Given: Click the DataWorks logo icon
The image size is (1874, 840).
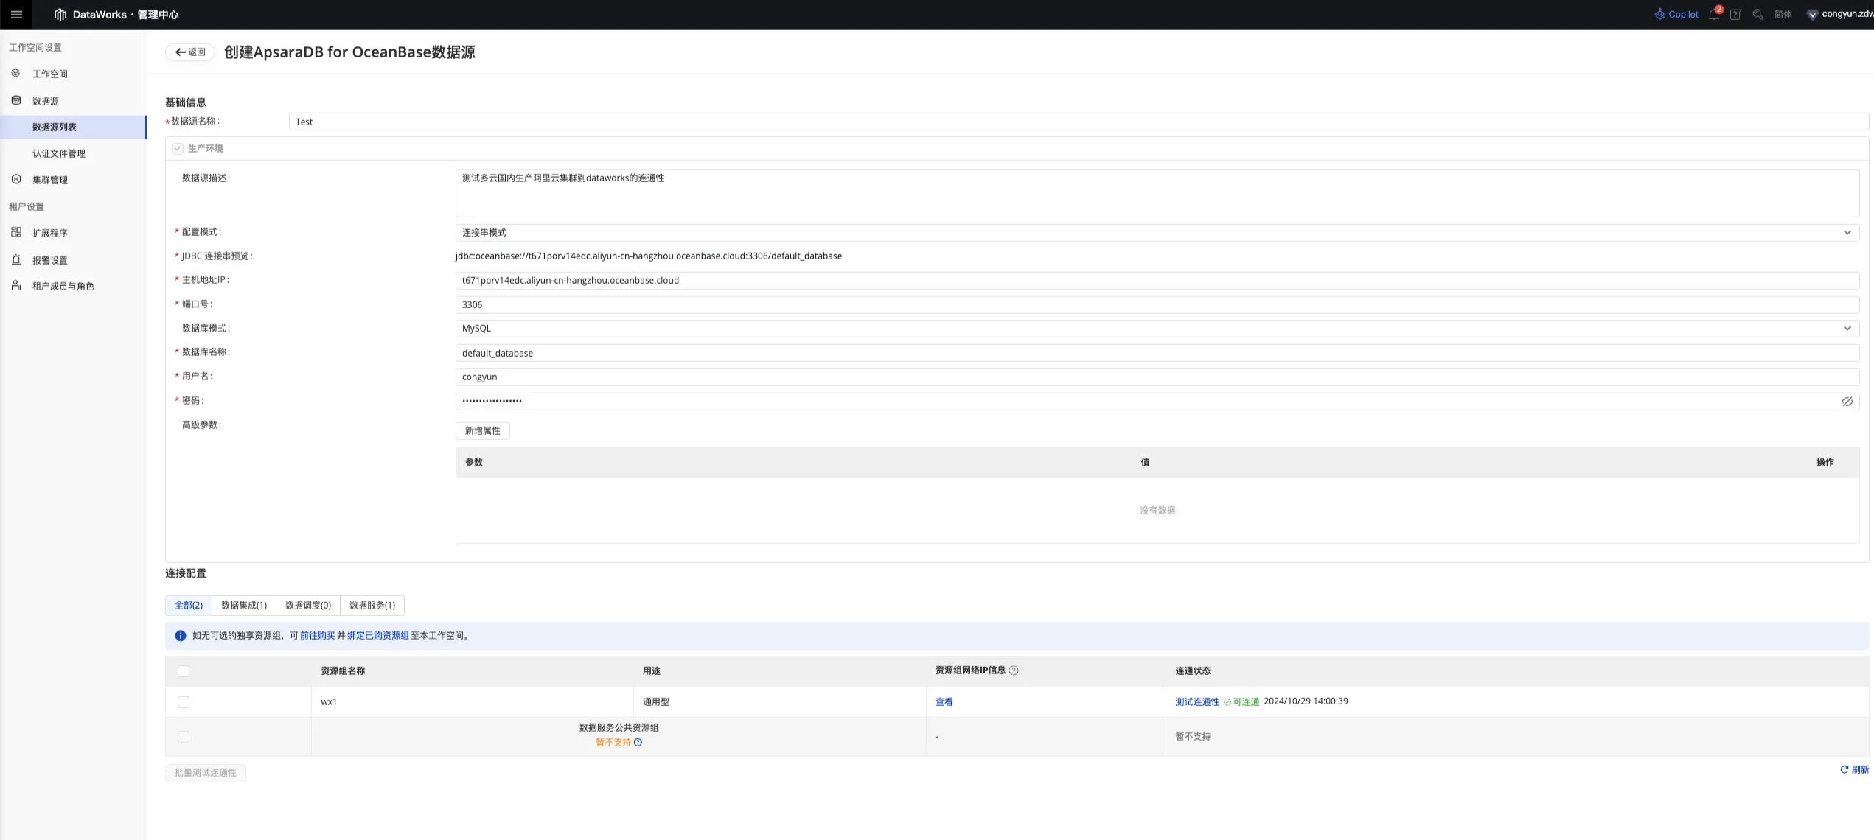Looking at the screenshot, I should pyautogui.click(x=60, y=14).
